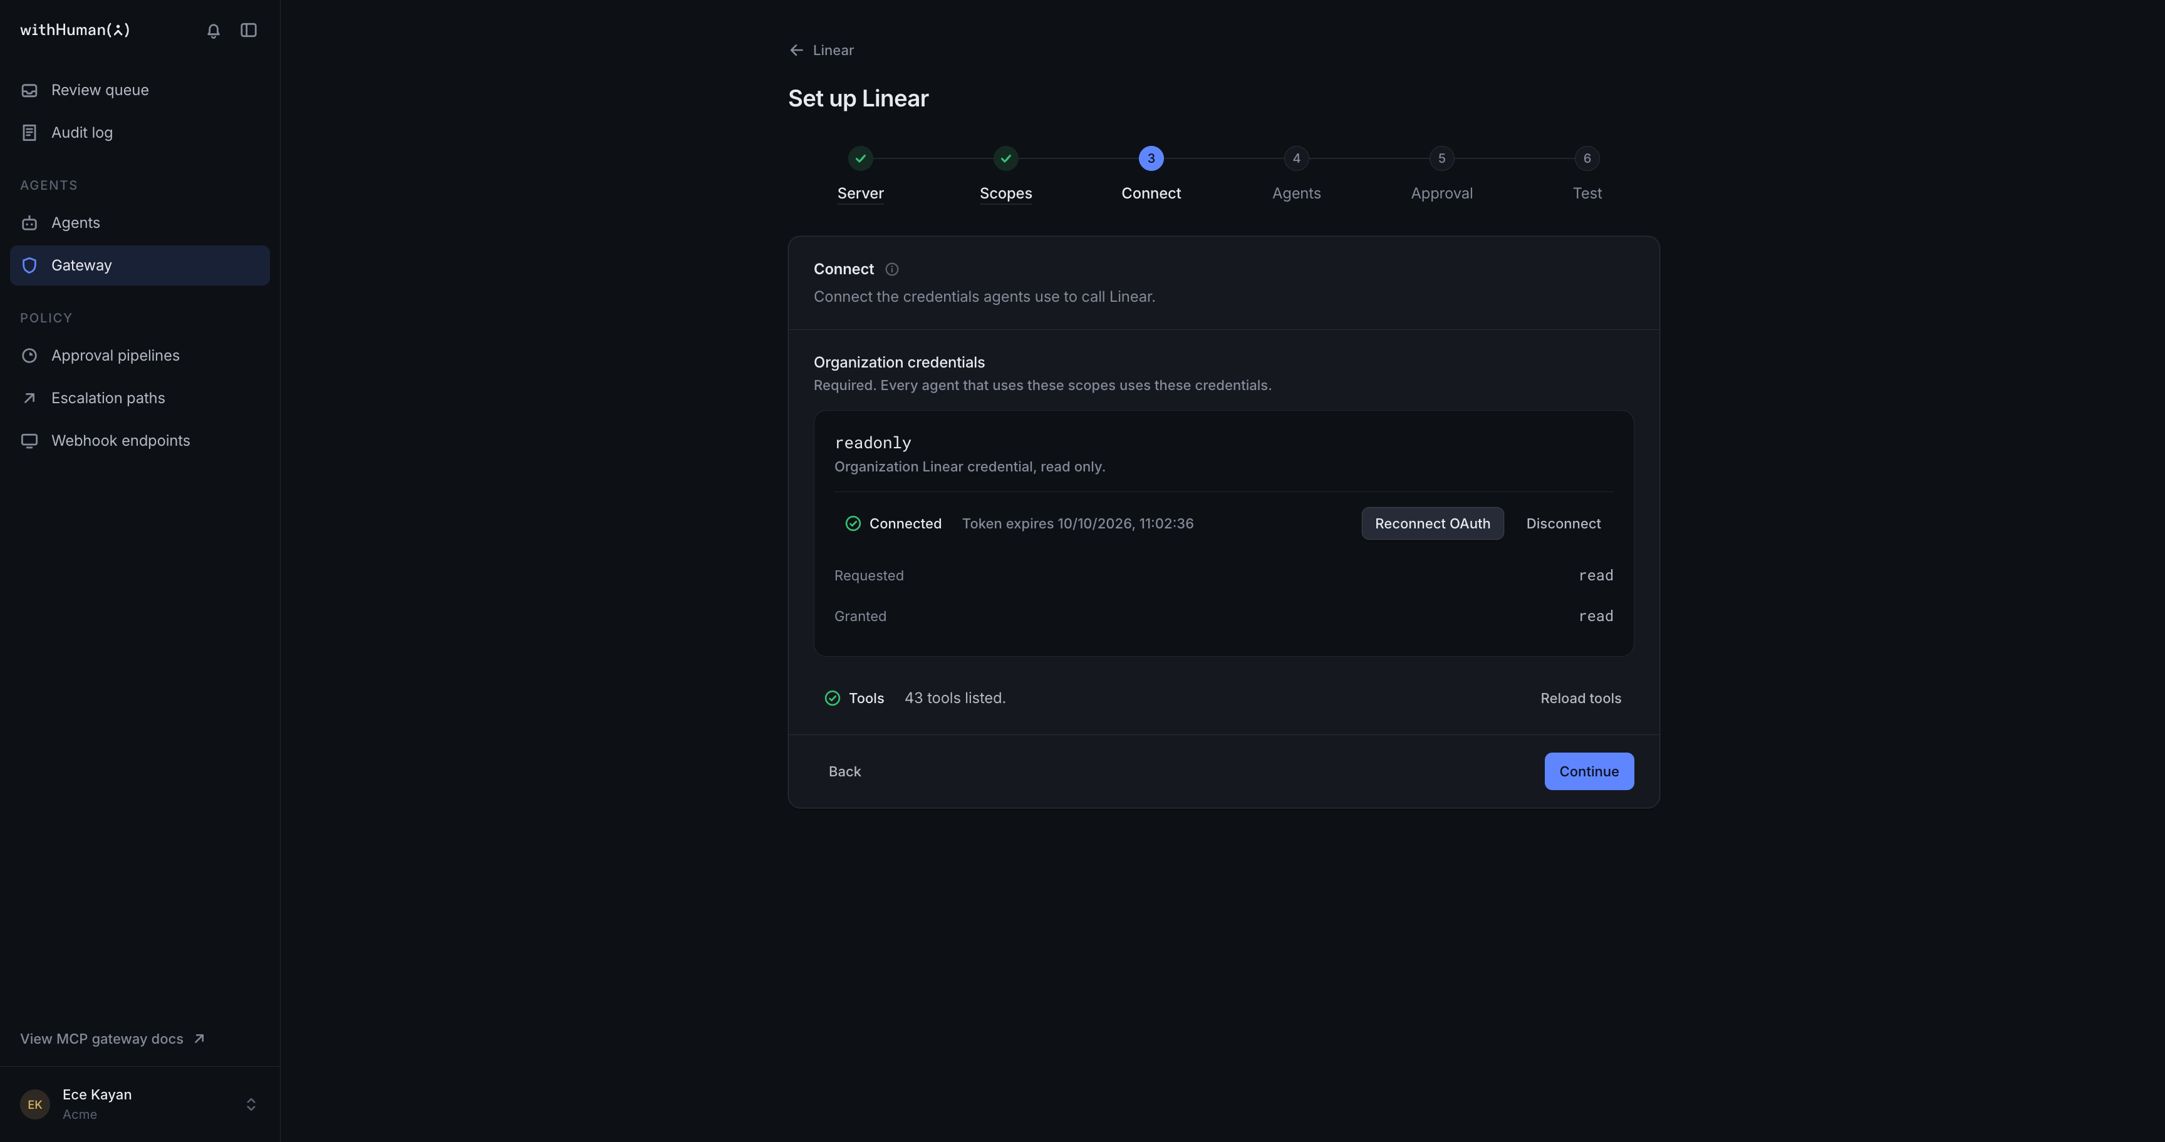Image resolution: width=2165 pixels, height=1142 pixels.
Task: Click external link arrow by gateway docs
Action: [x=199, y=1039]
